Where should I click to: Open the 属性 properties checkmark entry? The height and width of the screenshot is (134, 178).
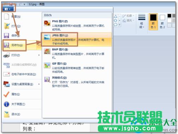pos(22,94)
